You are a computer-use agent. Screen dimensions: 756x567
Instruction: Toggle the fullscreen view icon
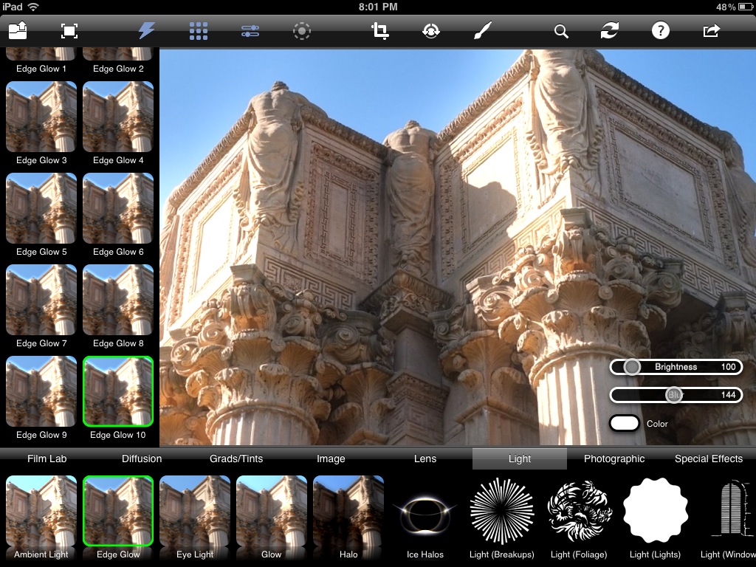69,31
